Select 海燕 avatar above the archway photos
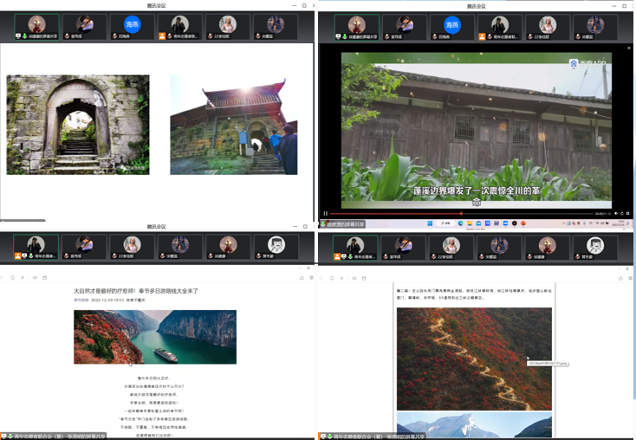 [x=131, y=24]
